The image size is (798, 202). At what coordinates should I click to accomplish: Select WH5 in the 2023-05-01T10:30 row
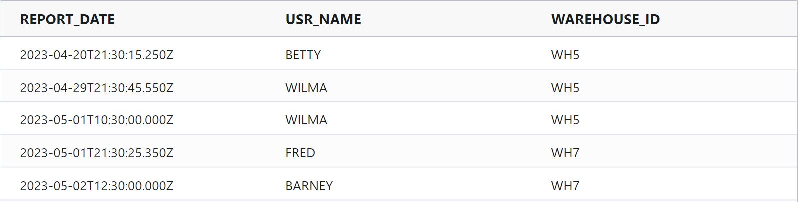click(565, 120)
